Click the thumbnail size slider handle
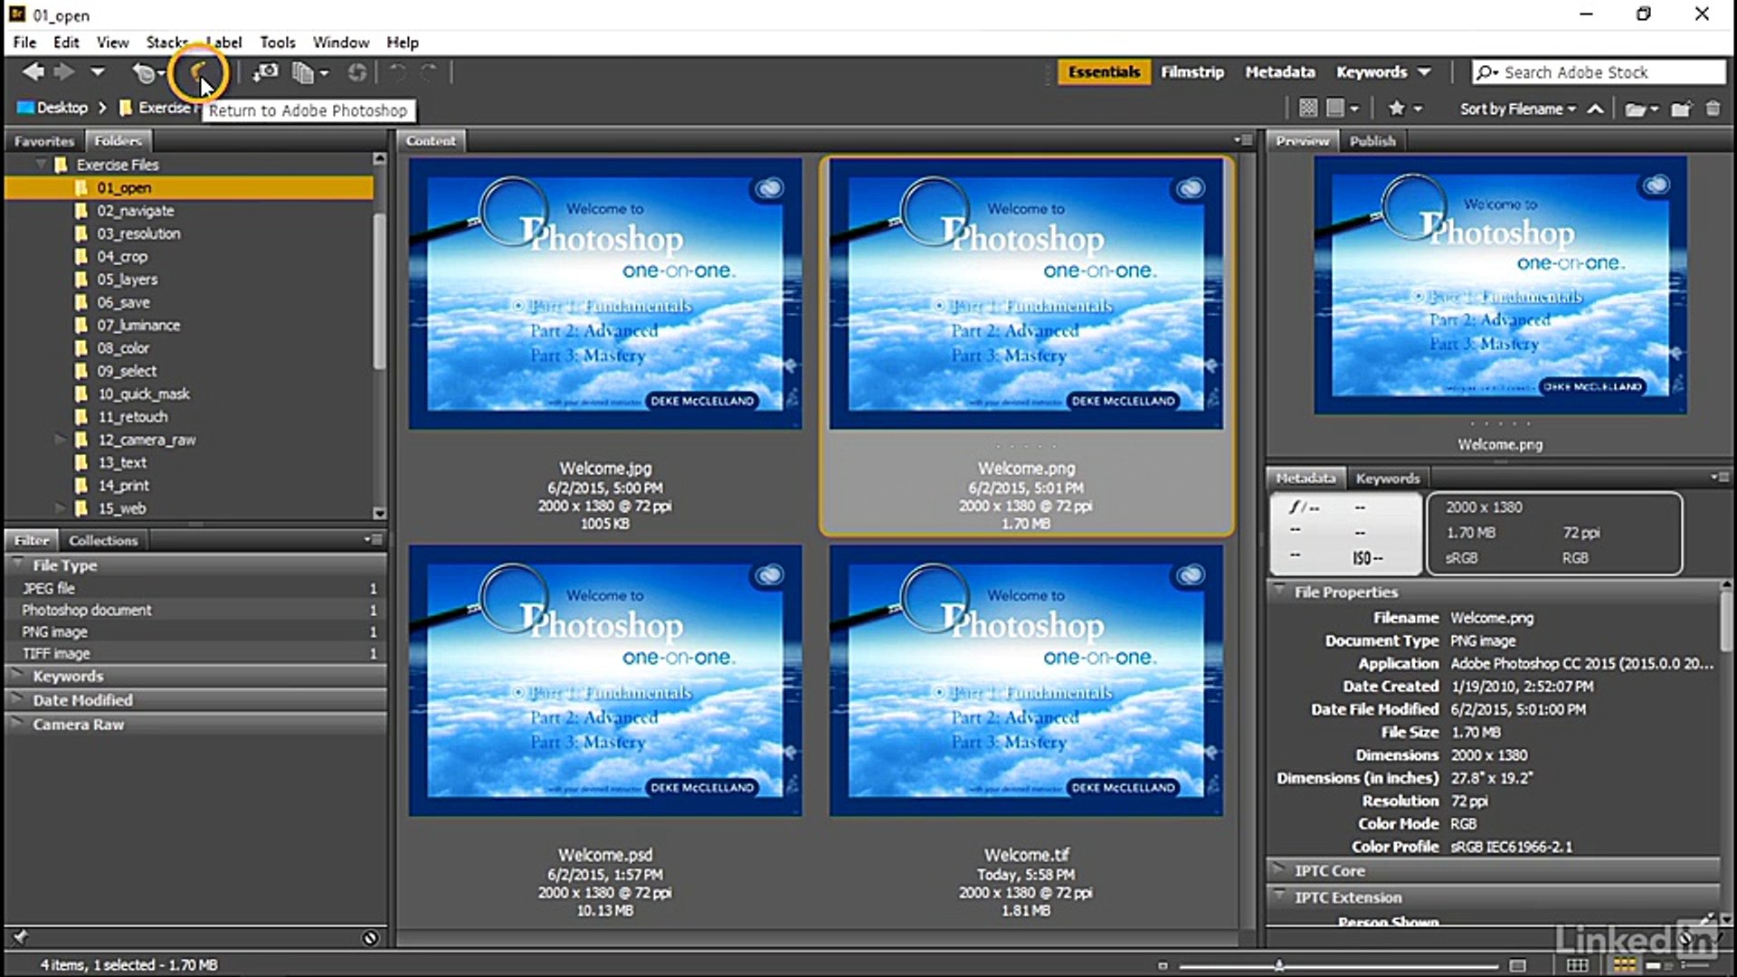 [1278, 965]
